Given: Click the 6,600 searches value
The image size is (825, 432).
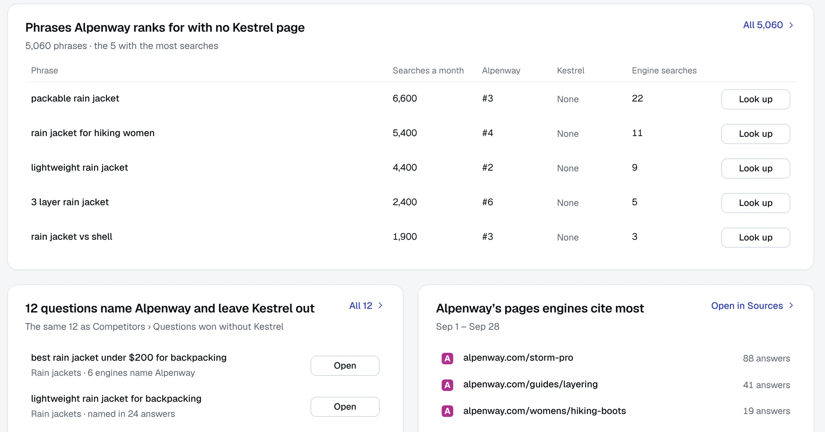Looking at the screenshot, I should (405, 99).
